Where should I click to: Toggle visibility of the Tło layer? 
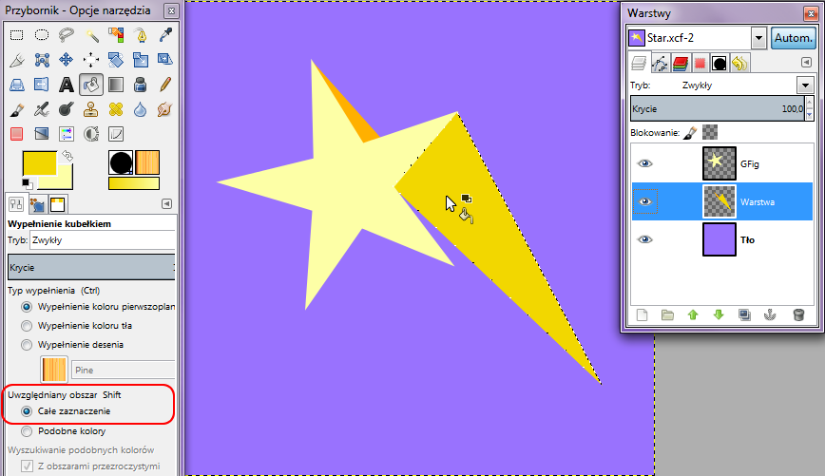click(x=645, y=239)
